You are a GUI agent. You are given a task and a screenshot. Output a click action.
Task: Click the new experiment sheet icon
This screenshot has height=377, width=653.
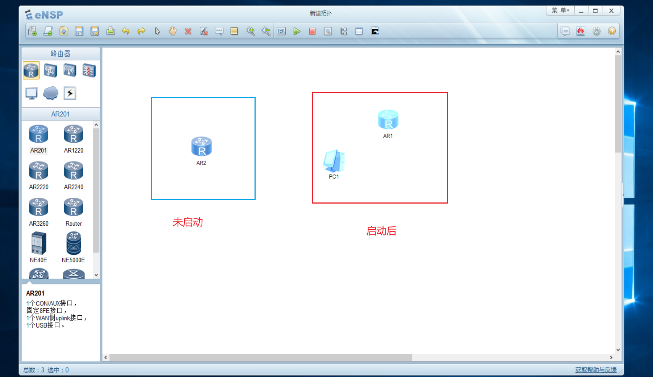click(48, 31)
